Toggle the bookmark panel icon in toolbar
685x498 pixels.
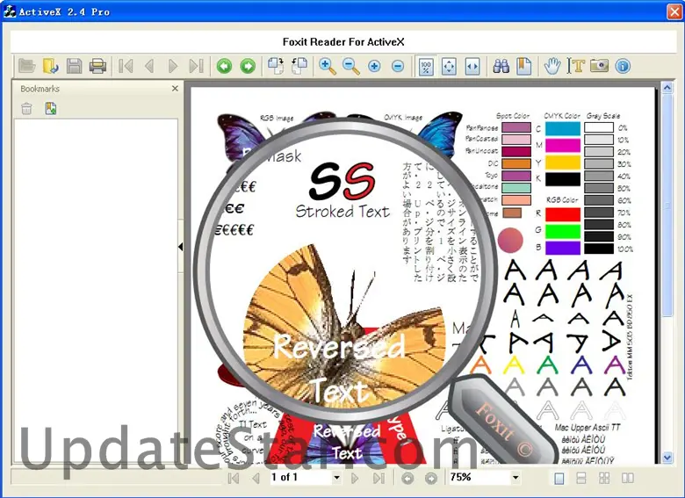(x=524, y=66)
